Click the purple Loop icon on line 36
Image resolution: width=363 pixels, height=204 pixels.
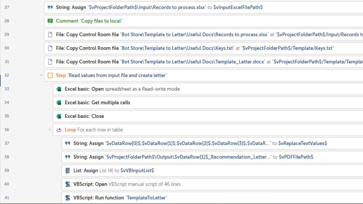[x=59, y=130]
